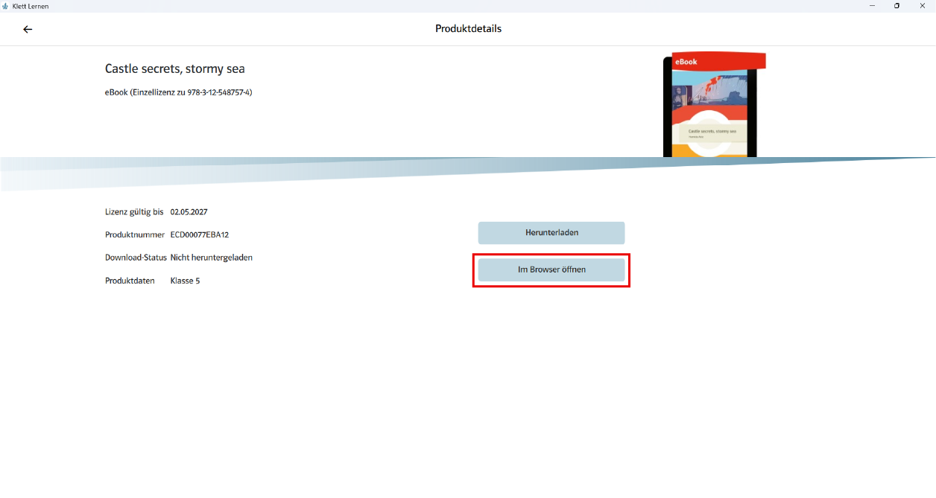Click the Download-Status label
This screenshot has height=498, width=936.
click(136, 258)
